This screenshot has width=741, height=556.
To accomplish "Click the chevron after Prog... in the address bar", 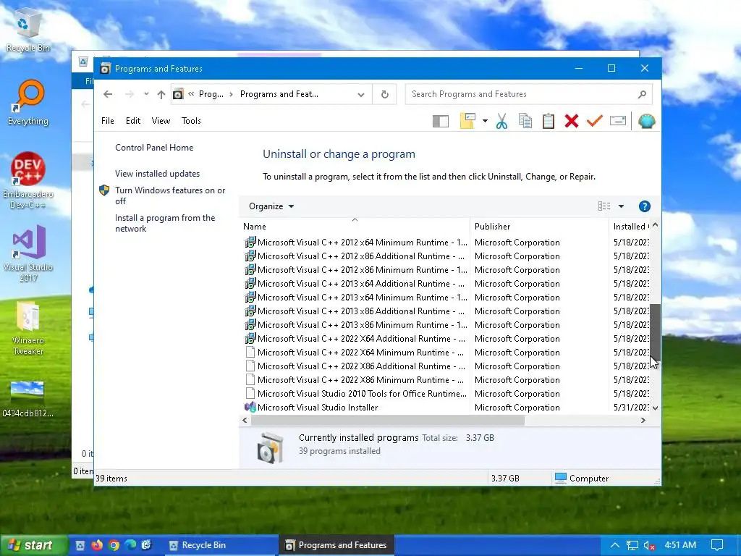I will (x=231, y=94).
